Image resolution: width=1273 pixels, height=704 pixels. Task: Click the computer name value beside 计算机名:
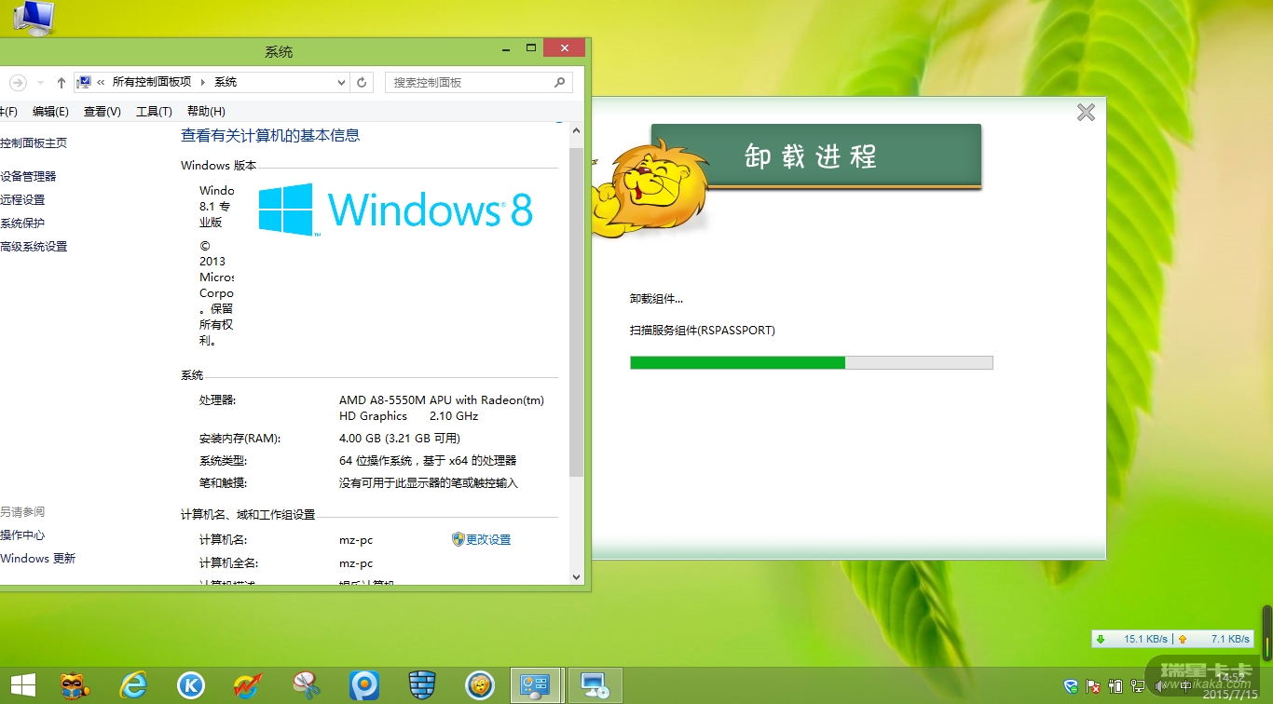pyautogui.click(x=356, y=539)
